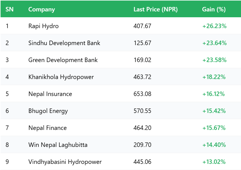The image size is (241, 170).
Task: Click last price 209.70
Action: (x=142, y=145)
